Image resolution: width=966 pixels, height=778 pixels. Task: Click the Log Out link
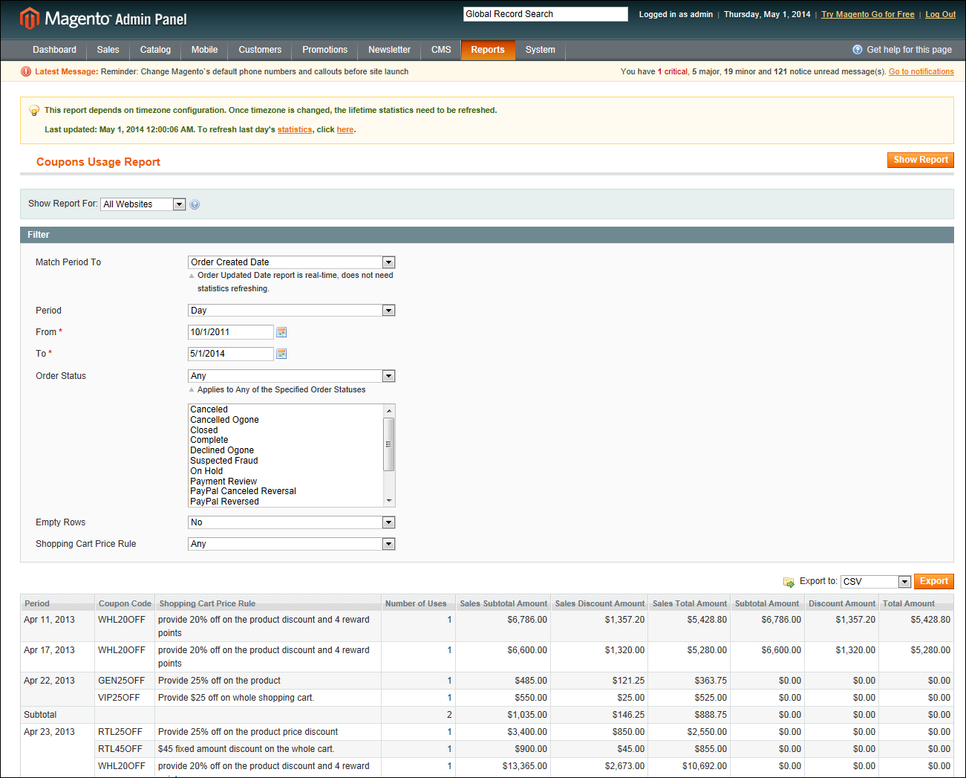click(940, 14)
